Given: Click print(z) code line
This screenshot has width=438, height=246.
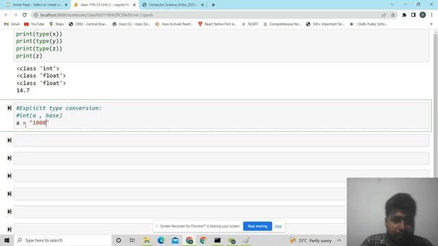Looking at the screenshot, I should click(x=29, y=56).
